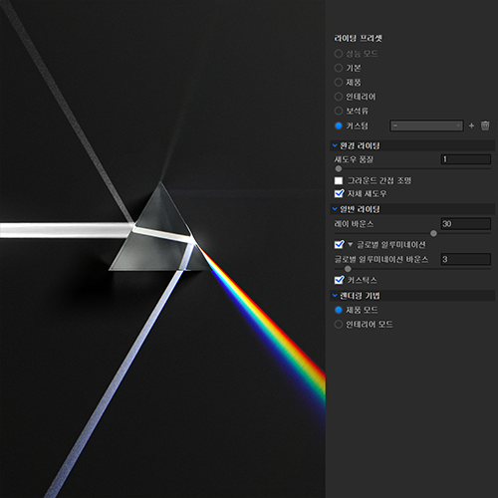Click the 섀도우 품질 value field

click(x=466, y=159)
